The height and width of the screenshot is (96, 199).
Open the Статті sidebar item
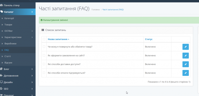pos(18,56)
